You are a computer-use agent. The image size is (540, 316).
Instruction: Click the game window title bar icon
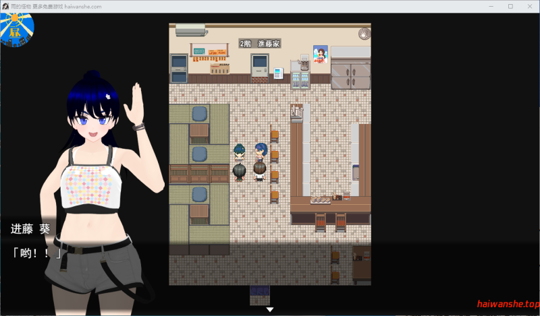[x=5, y=6]
